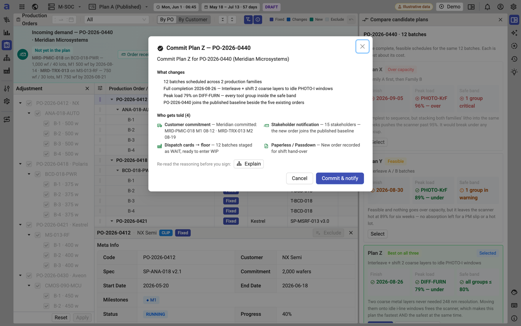Select Plan Y in compare panel
Screen dimensions: 521x326
377,234
